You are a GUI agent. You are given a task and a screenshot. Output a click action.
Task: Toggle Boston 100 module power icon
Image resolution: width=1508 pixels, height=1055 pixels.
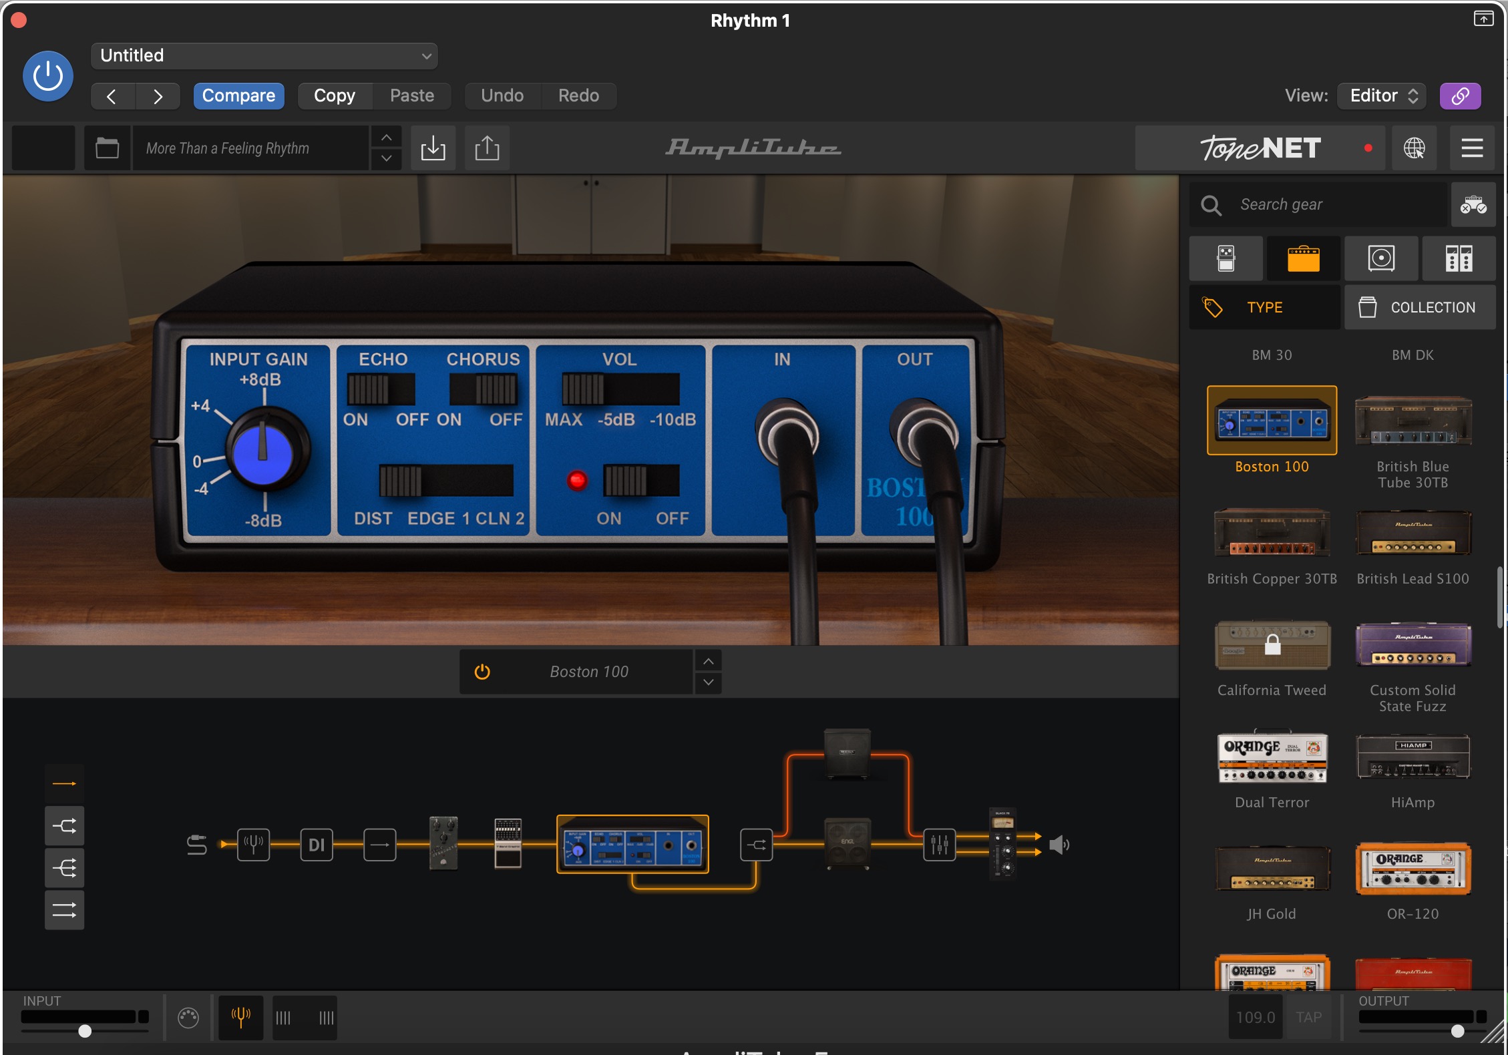[x=482, y=672]
